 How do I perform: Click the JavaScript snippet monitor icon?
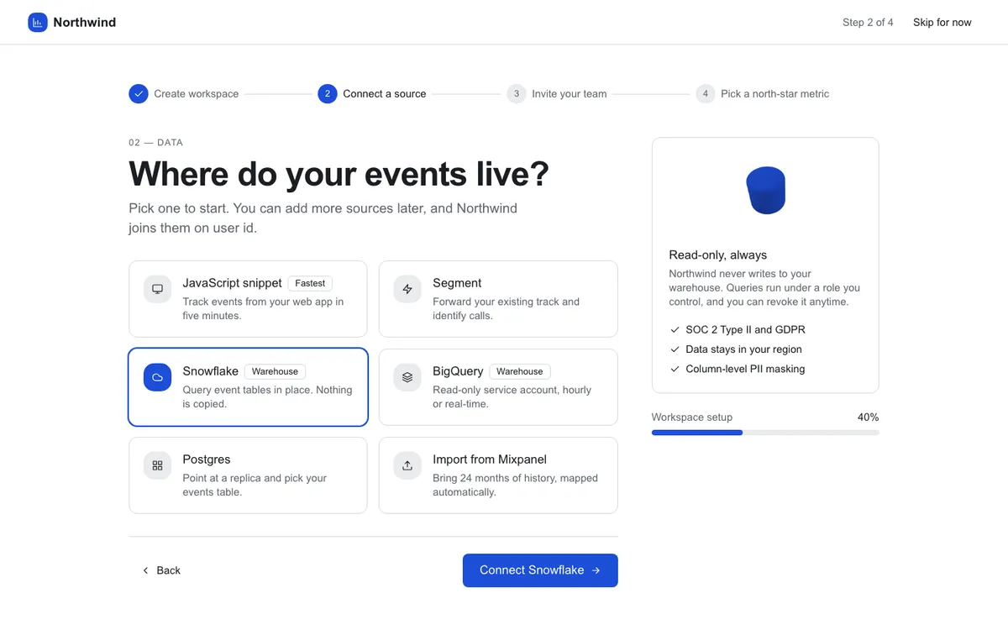pyautogui.click(x=157, y=289)
